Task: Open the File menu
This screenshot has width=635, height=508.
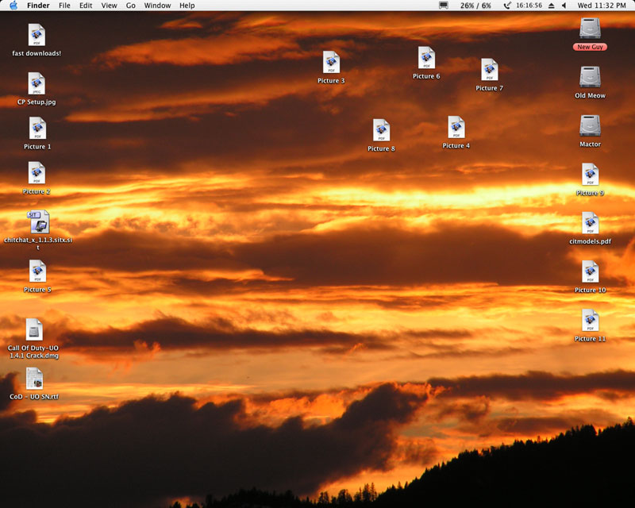Action: (64, 6)
